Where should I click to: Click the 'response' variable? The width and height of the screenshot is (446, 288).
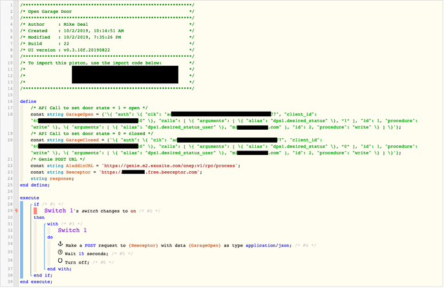pos(61,179)
